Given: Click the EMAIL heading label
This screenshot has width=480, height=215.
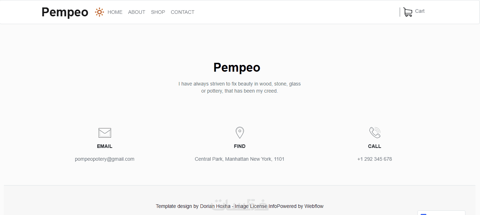Looking at the screenshot, I should (105, 146).
